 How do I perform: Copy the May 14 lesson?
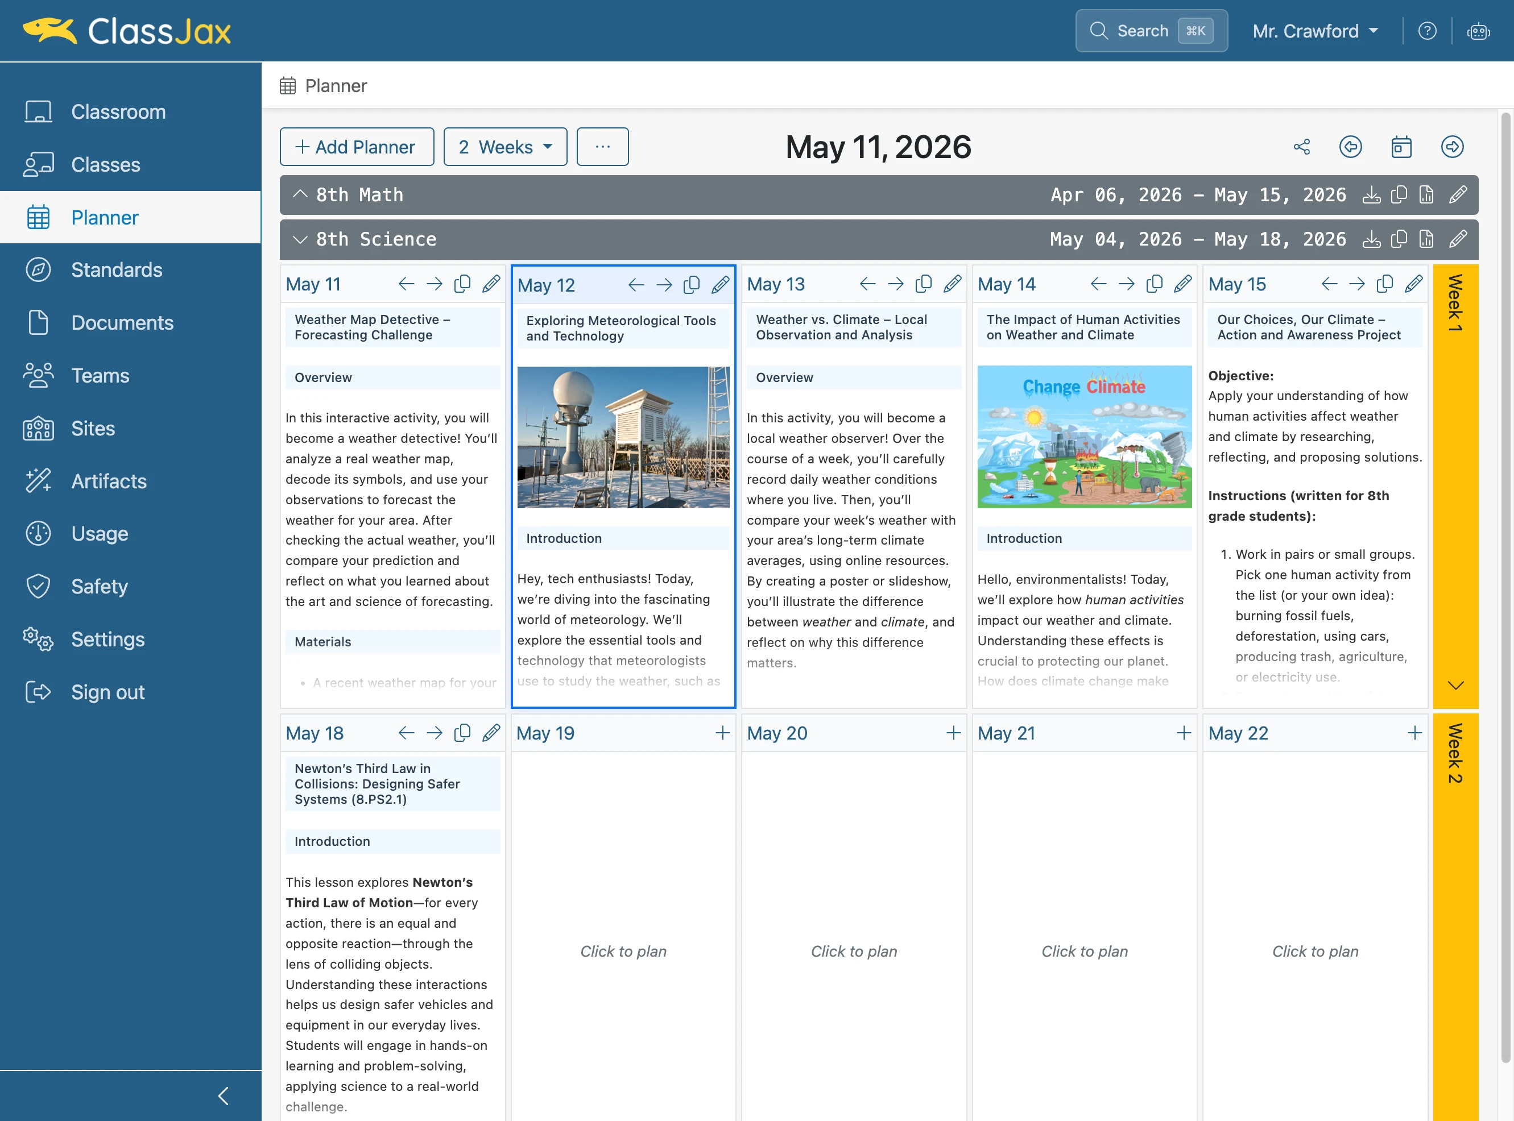[1154, 284]
